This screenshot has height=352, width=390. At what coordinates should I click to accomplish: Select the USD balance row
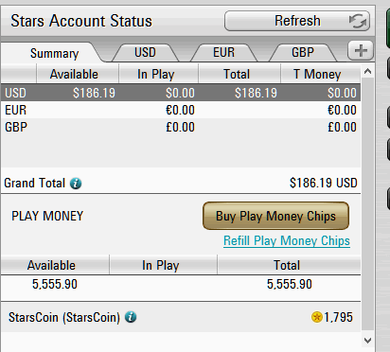tap(181, 93)
